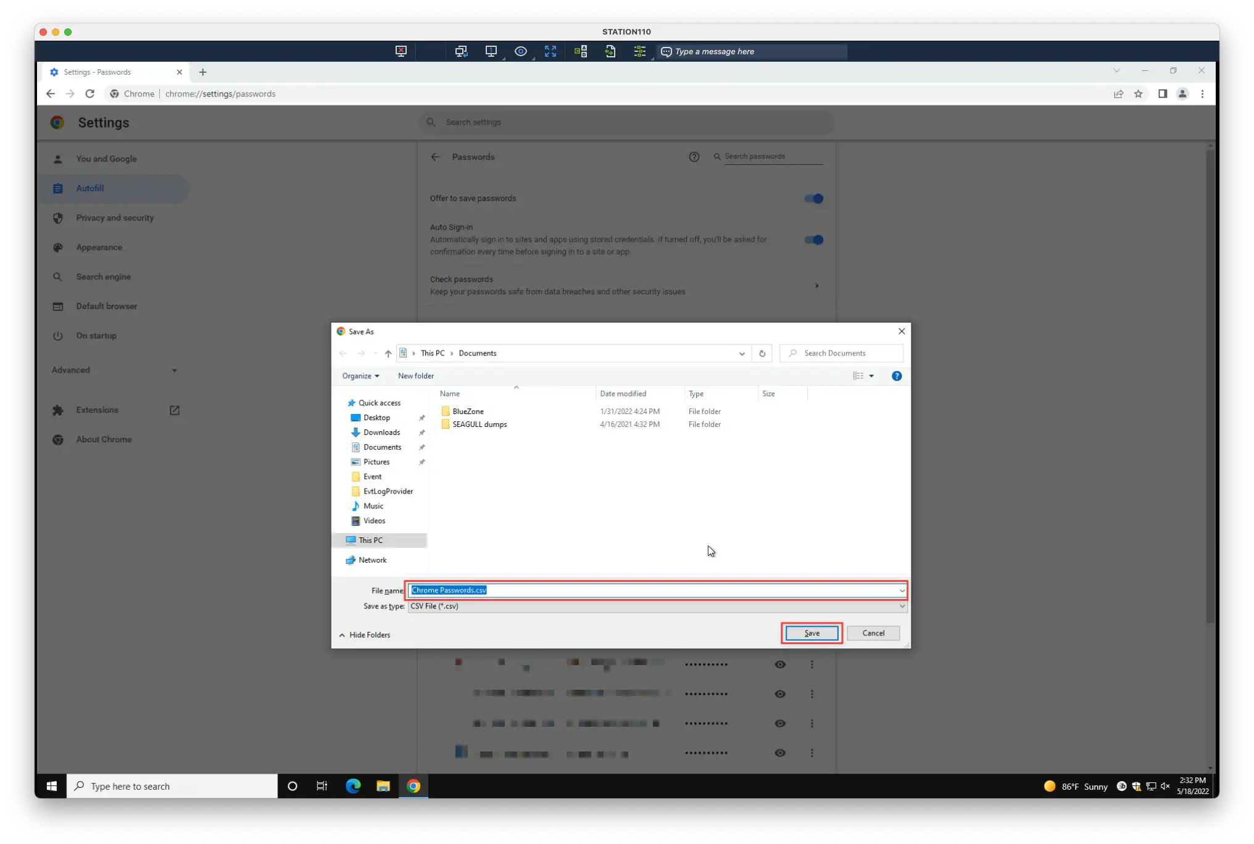The height and width of the screenshot is (844, 1254).
Task: Click the fullscreen arrows icon in remote toolbar
Action: click(x=550, y=51)
